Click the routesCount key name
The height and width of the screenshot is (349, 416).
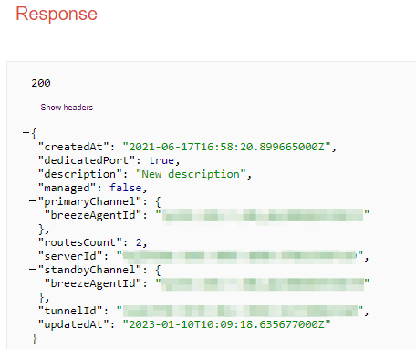pyautogui.click(x=80, y=242)
